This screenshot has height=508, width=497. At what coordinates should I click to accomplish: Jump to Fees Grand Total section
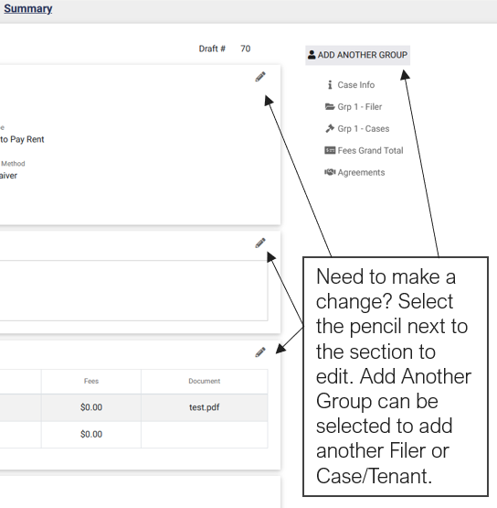tap(370, 151)
